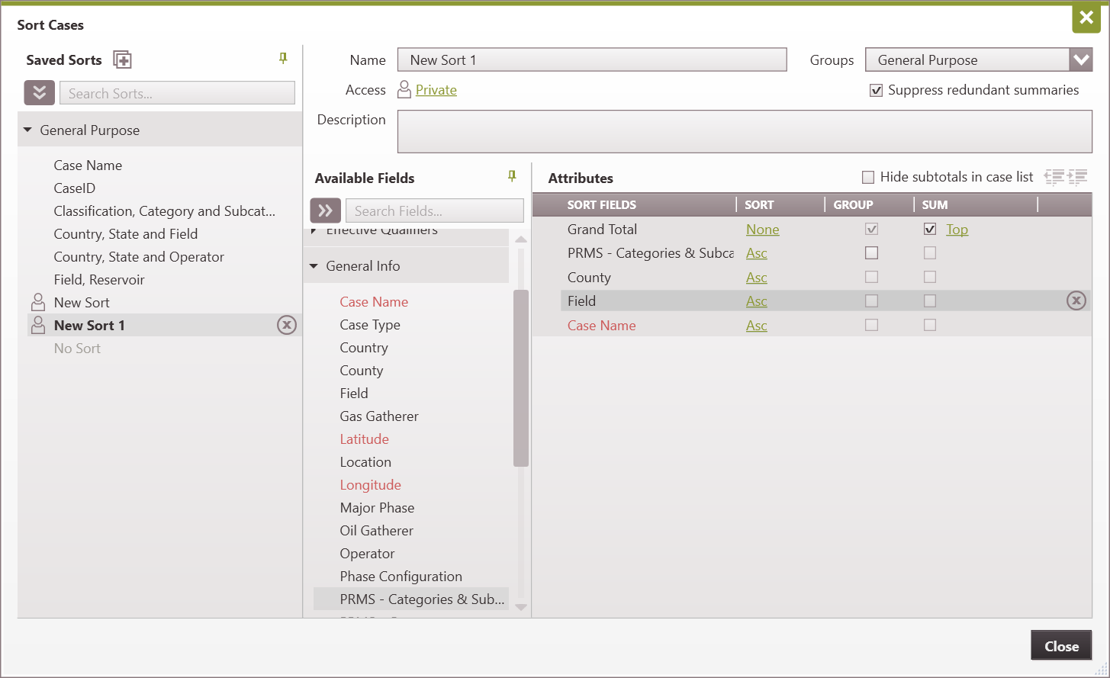
Task: Collapse the Available Fields panel with the double chevron
Action: click(x=326, y=210)
